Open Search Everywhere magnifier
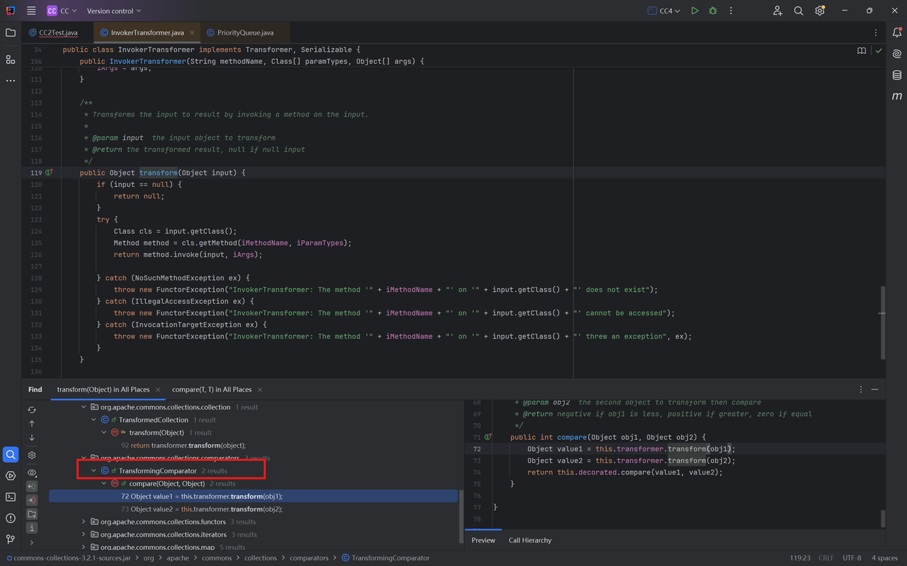This screenshot has width=907, height=566. (x=799, y=11)
